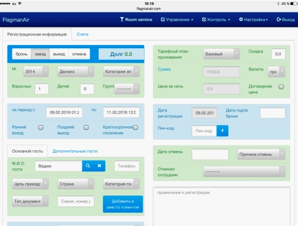Click the Дата подтв. брони field

(x=273, y=113)
